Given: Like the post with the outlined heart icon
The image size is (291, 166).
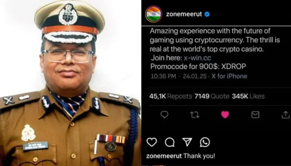Looking at the screenshot, I should [152, 142].
